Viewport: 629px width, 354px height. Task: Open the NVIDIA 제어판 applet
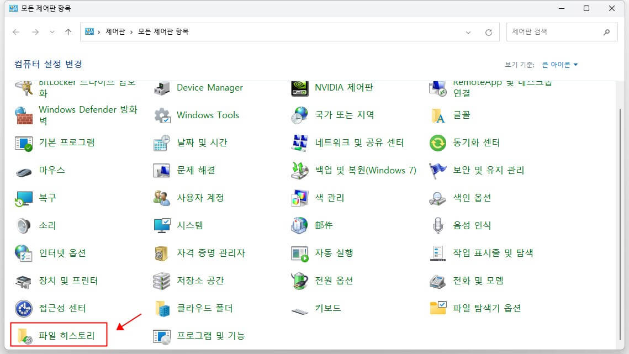point(342,87)
